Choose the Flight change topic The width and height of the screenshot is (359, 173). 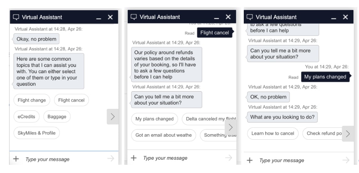click(32, 100)
